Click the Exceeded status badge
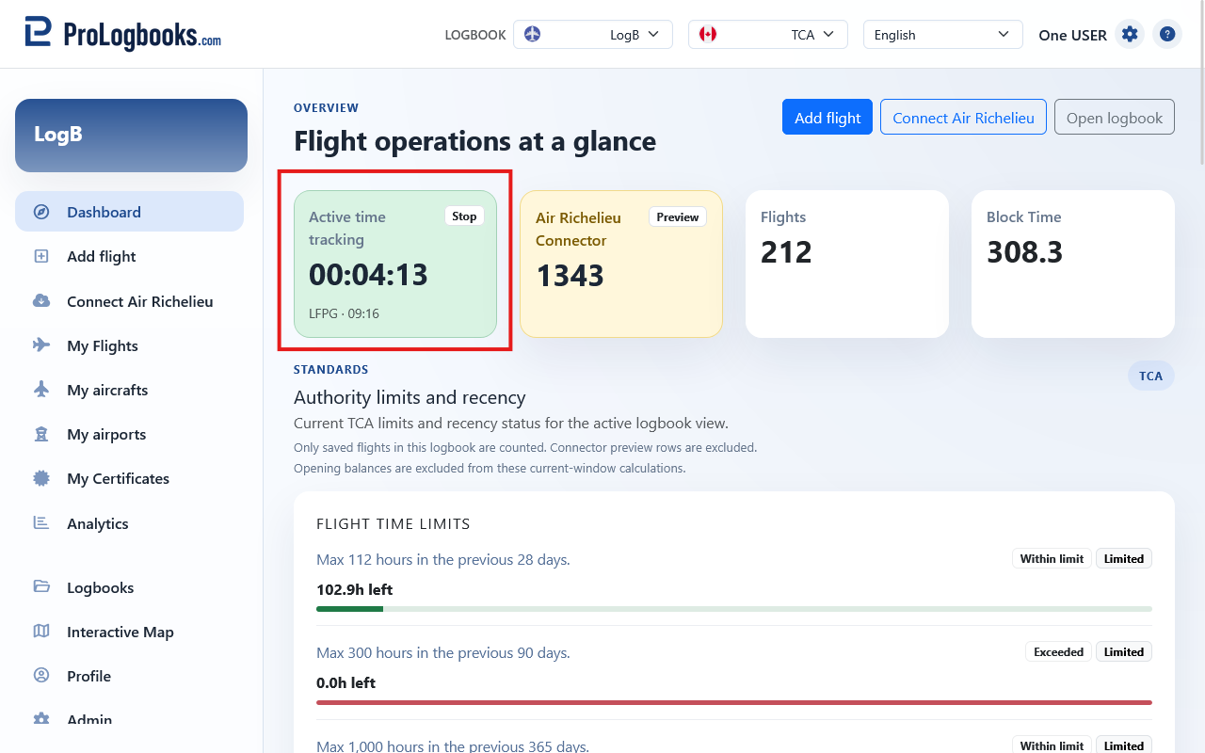Image resolution: width=1205 pixels, height=753 pixels. (x=1059, y=651)
